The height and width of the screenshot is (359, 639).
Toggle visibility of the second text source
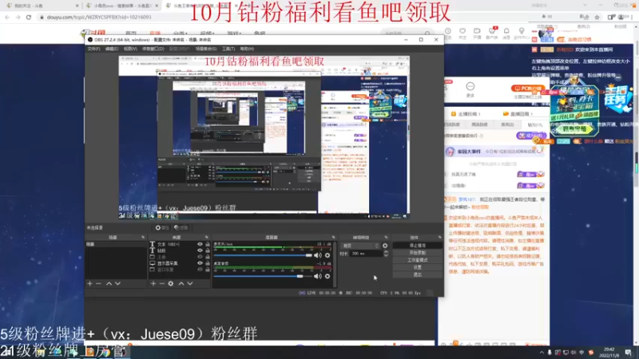click(x=200, y=251)
